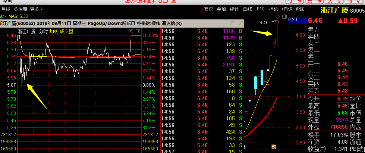The width and height of the screenshot is (365, 153).
Task: Click the 浙江广厦 stock name header in quote panel
Action: [x=334, y=10]
